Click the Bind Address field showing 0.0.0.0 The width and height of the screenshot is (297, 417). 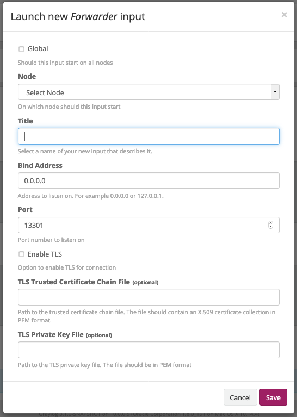[x=148, y=181]
